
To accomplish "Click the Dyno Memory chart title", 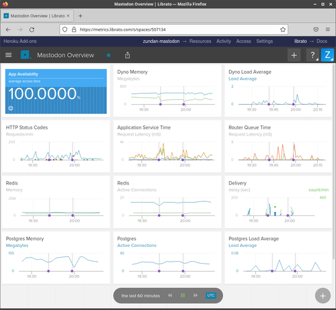I will 132,72.
